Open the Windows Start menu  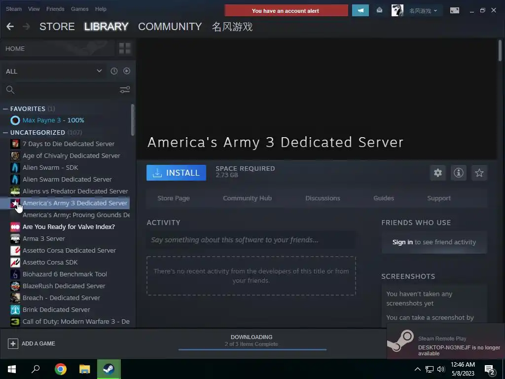point(12,369)
